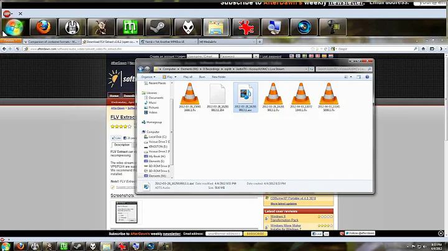Click Explorer's Back arrow button

coord(141,69)
